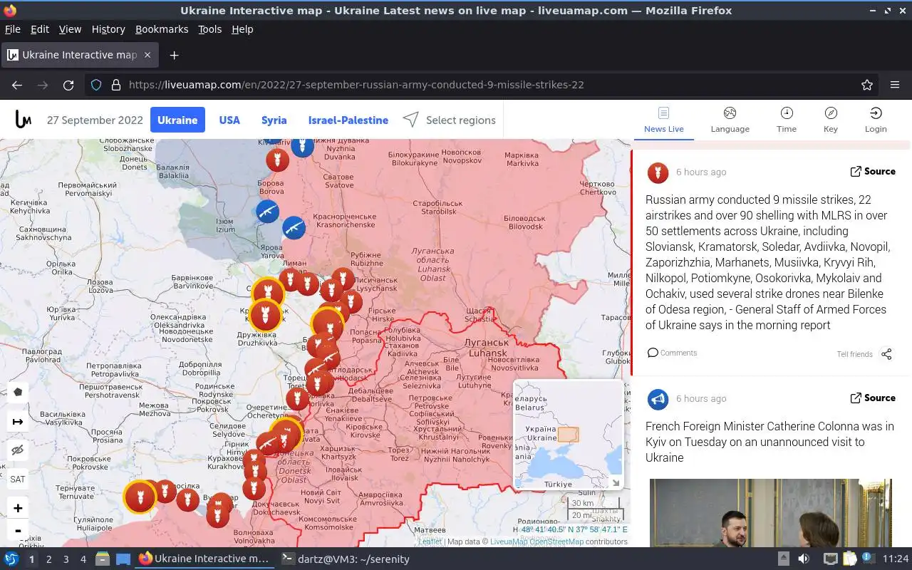Open Source link of missile strikes report
Image resolution: width=912 pixels, height=570 pixels.
tap(872, 171)
